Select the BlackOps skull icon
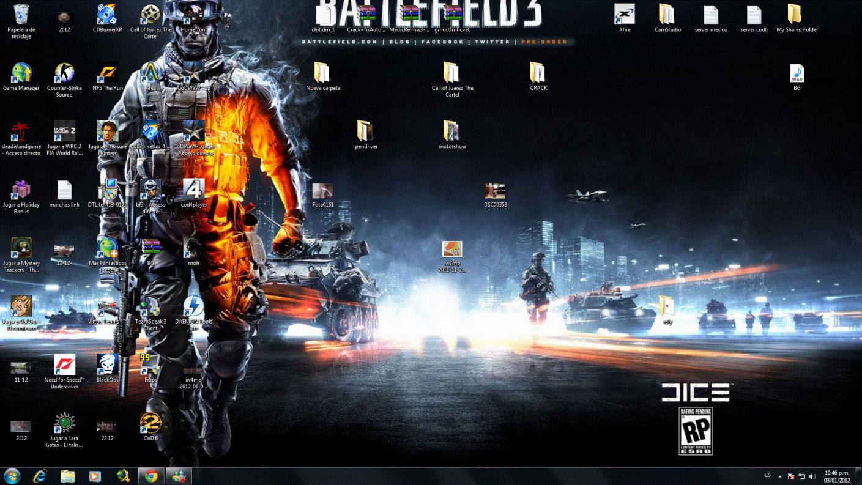 [x=108, y=365]
